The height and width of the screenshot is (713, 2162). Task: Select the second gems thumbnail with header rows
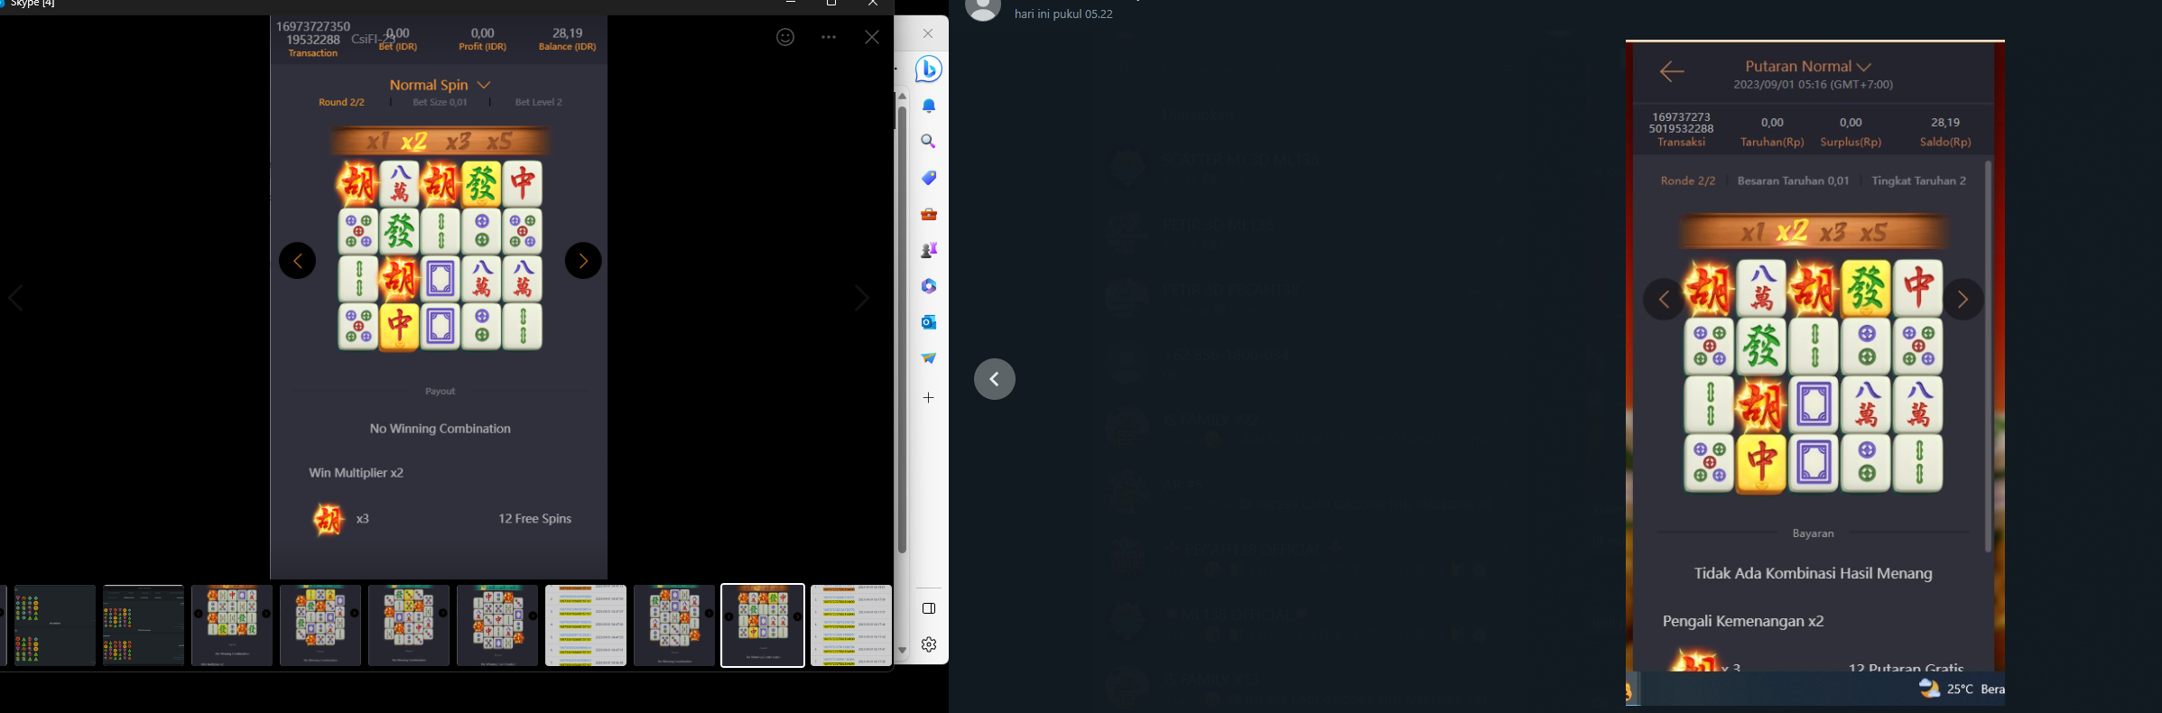144,625
